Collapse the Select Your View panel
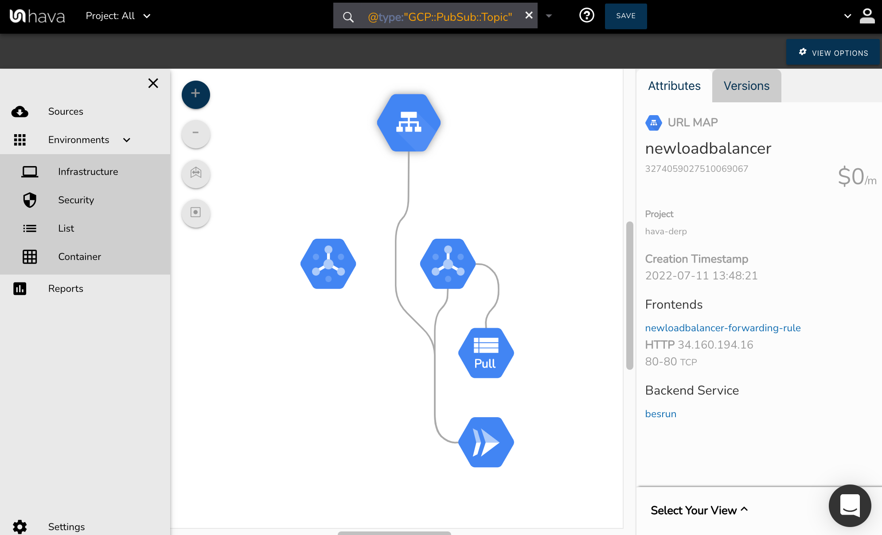This screenshot has height=535, width=882. click(744, 510)
